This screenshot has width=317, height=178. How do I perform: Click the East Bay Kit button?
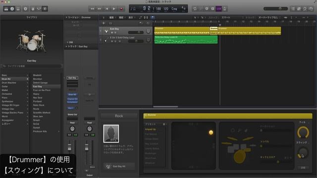pyautogui.click(x=119, y=166)
